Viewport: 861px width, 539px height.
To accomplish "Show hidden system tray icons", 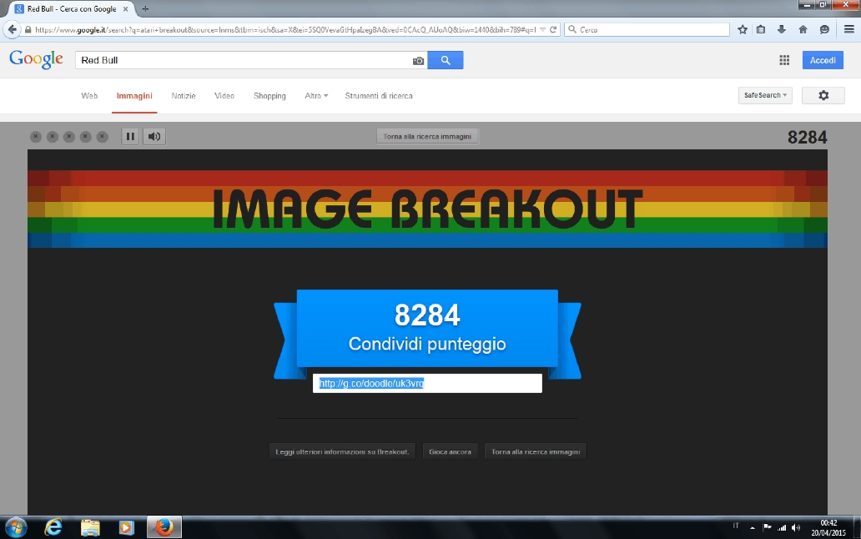I will [x=753, y=528].
